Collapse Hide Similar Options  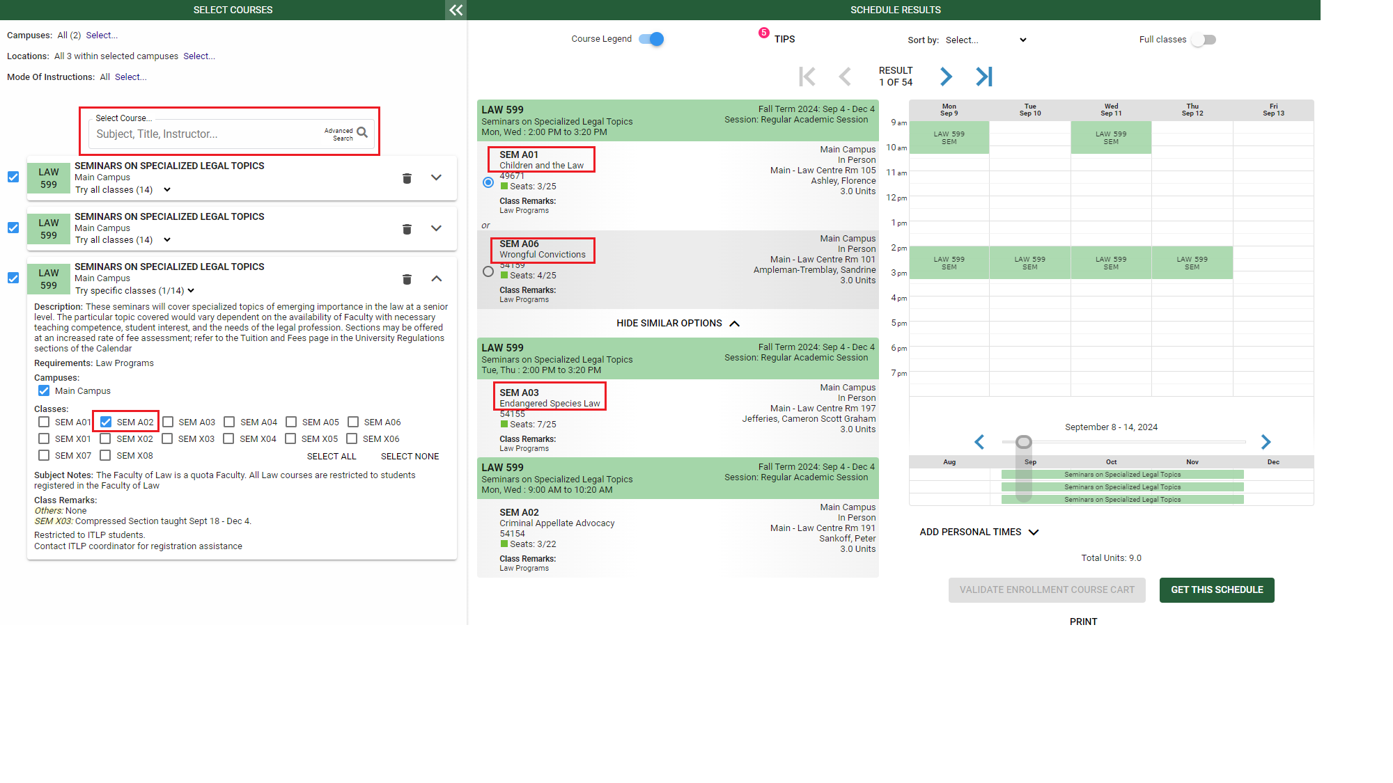pyautogui.click(x=677, y=323)
